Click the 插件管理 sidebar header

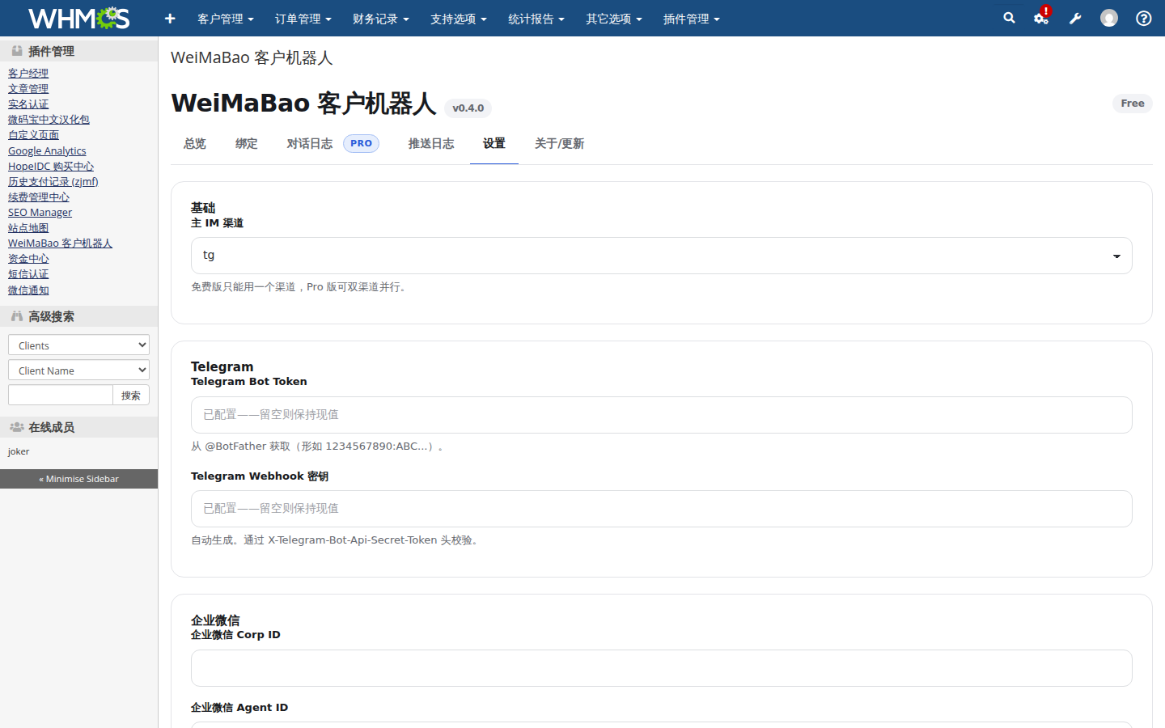click(x=78, y=51)
